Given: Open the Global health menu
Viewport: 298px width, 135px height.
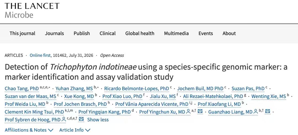Looking at the screenshot, I should pos(140,33).
